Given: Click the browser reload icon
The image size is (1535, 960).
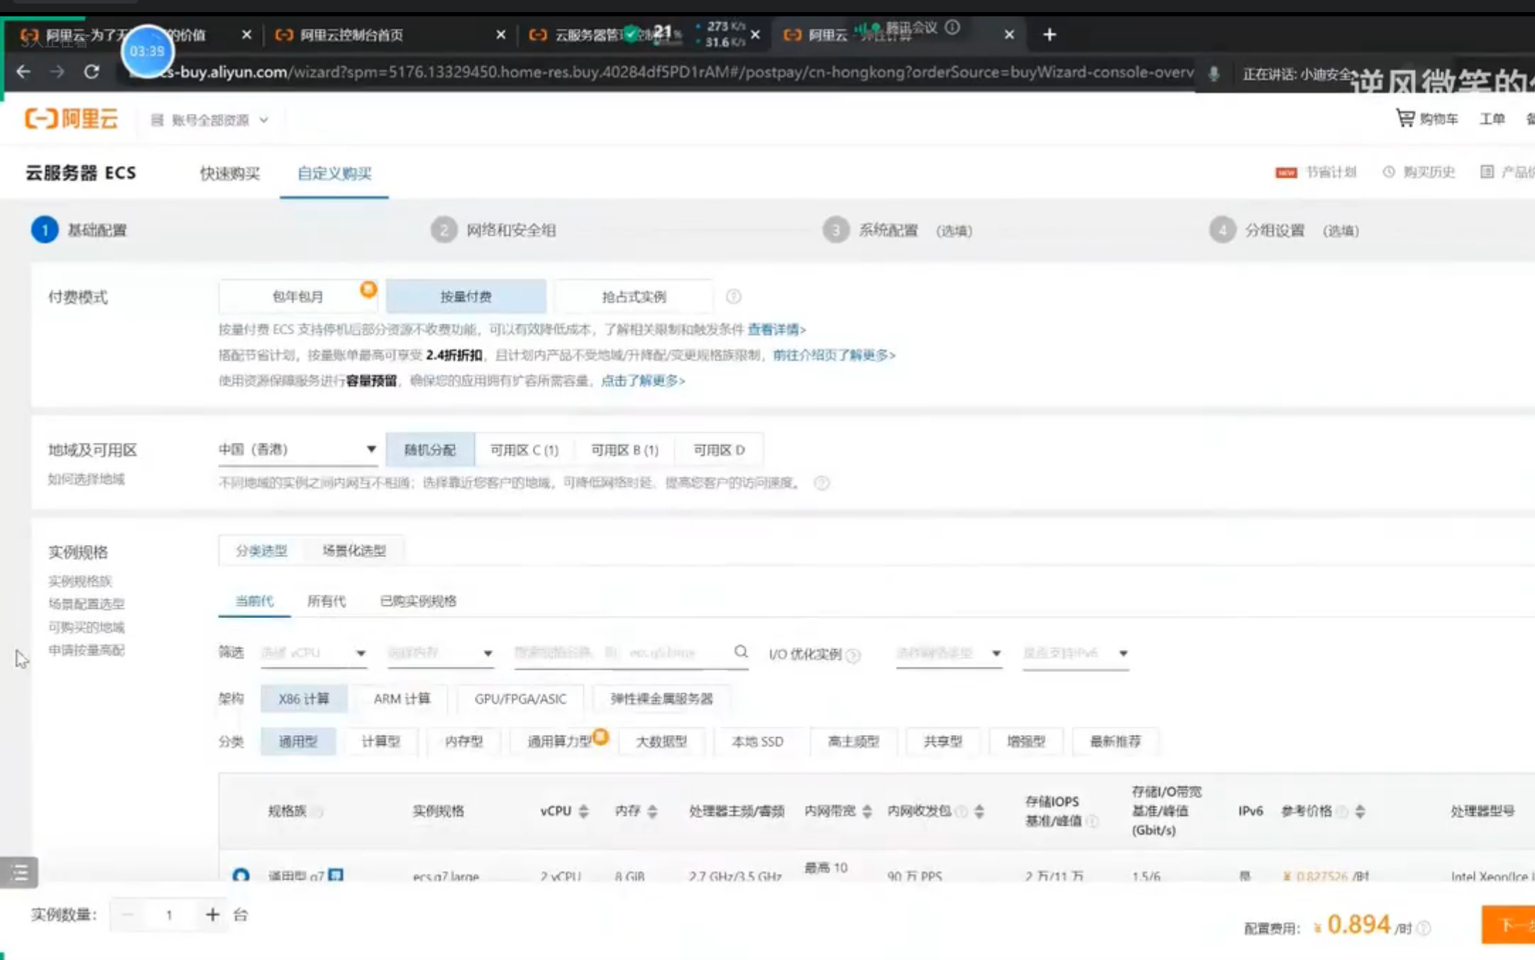Looking at the screenshot, I should coord(92,72).
